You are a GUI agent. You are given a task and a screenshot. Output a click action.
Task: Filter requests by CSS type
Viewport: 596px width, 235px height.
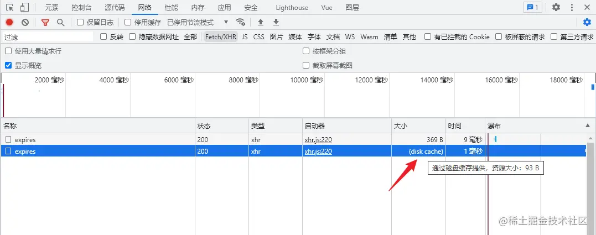click(x=259, y=37)
